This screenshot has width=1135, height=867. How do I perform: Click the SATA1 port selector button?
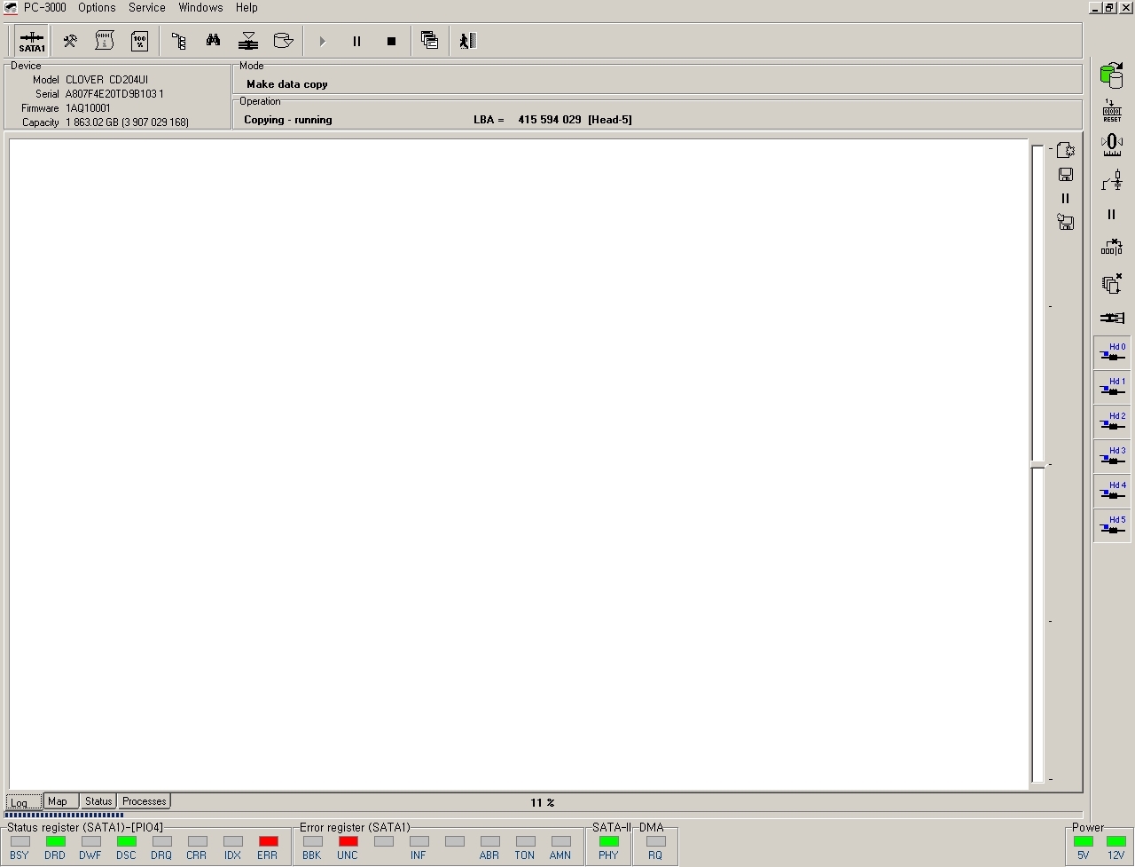pos(32,41)
